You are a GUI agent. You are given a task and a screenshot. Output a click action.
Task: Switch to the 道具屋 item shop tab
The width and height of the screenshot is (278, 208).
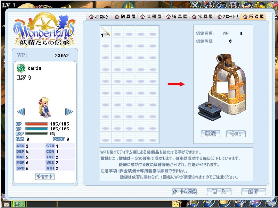(x=176, y=17)
